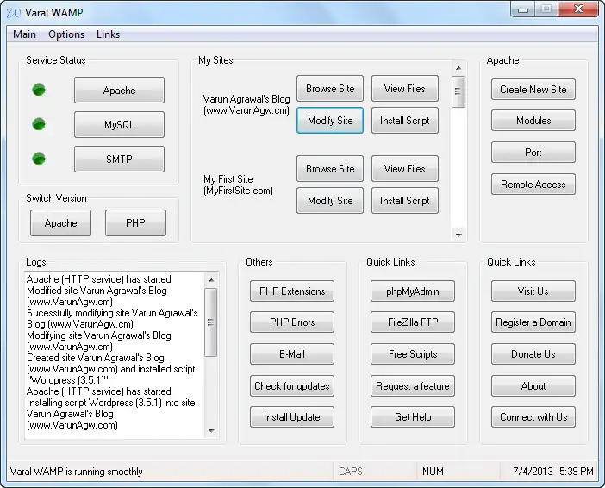Viewport: 605px width, 488px height.
Task: Open the Main menu
Action: coord(24,34)
